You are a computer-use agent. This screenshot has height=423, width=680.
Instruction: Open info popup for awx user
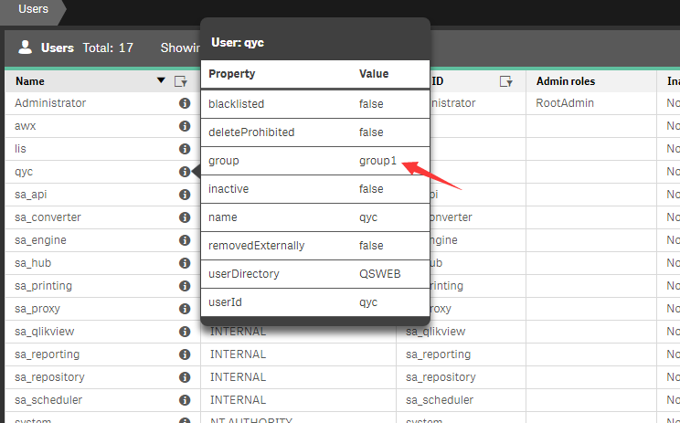[184, 126]
